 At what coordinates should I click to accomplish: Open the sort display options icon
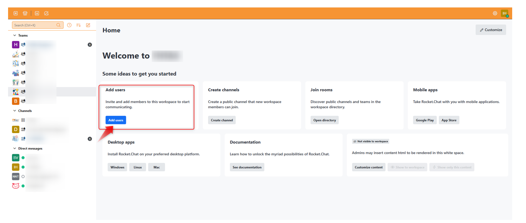click(x=78, y=25)
